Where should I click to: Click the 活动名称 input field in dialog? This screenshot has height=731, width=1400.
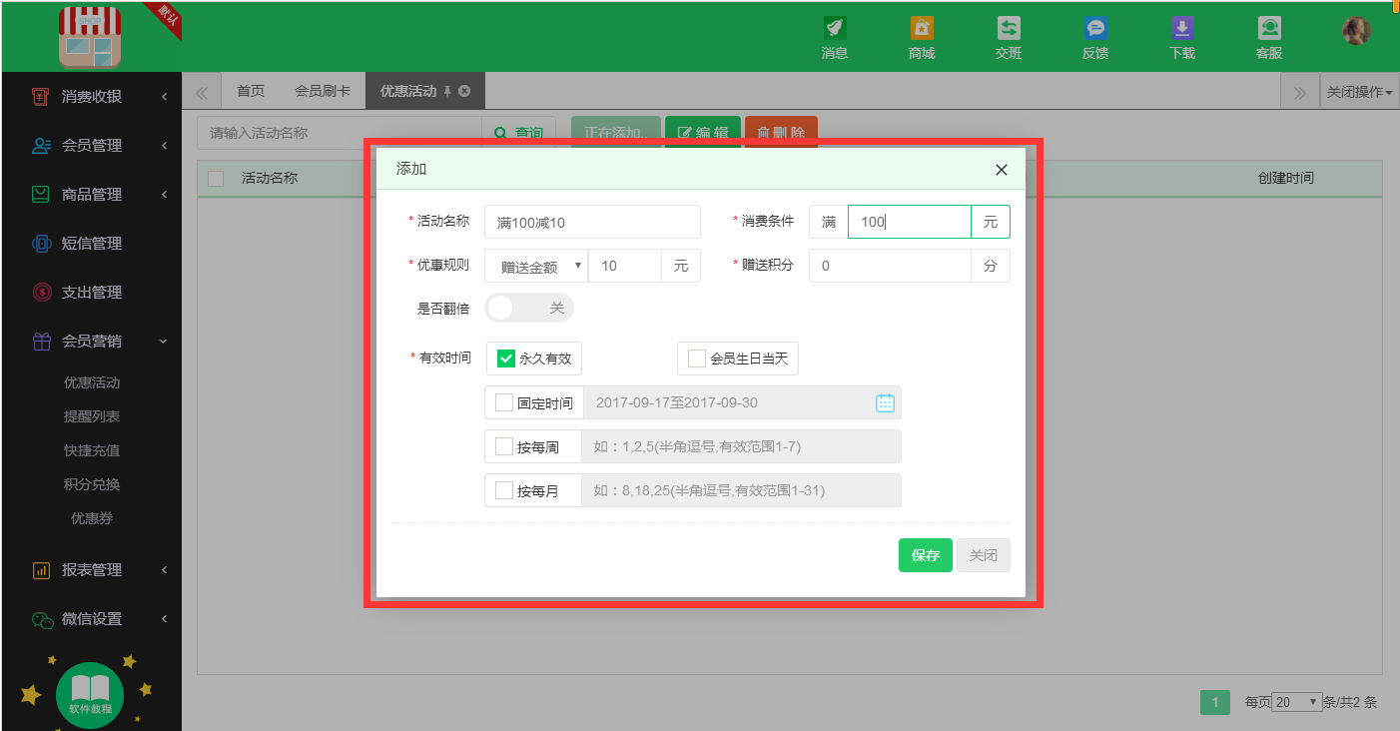592,222
